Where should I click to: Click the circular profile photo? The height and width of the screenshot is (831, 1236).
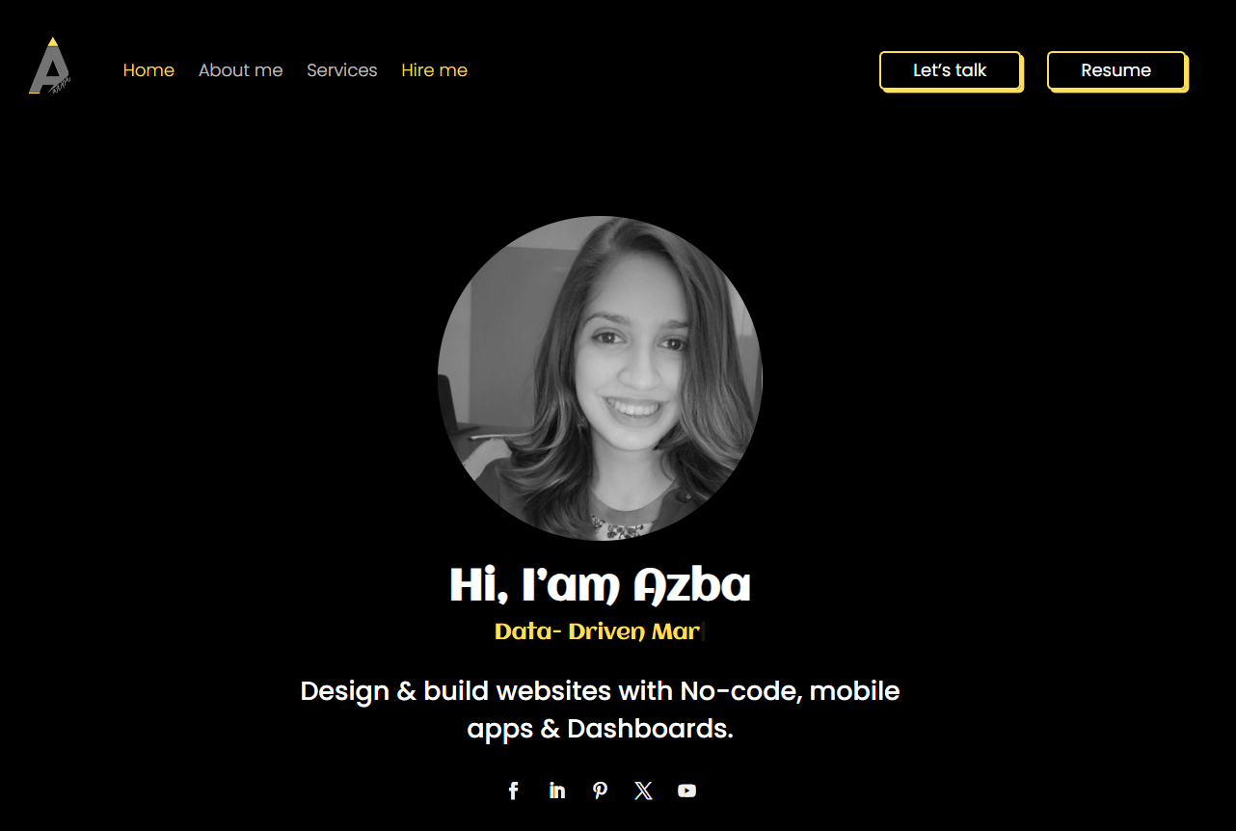(x=600, y=378)
